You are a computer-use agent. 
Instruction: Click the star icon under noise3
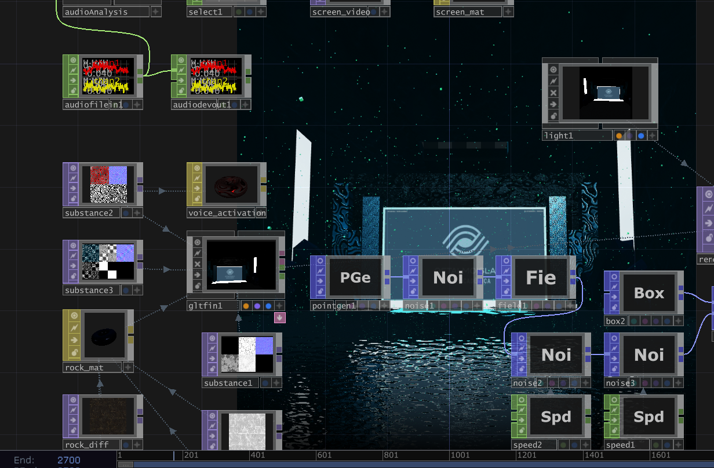coord(677,383)
